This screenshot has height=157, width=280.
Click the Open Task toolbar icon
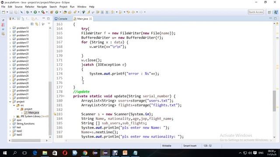tap(70, 12)
